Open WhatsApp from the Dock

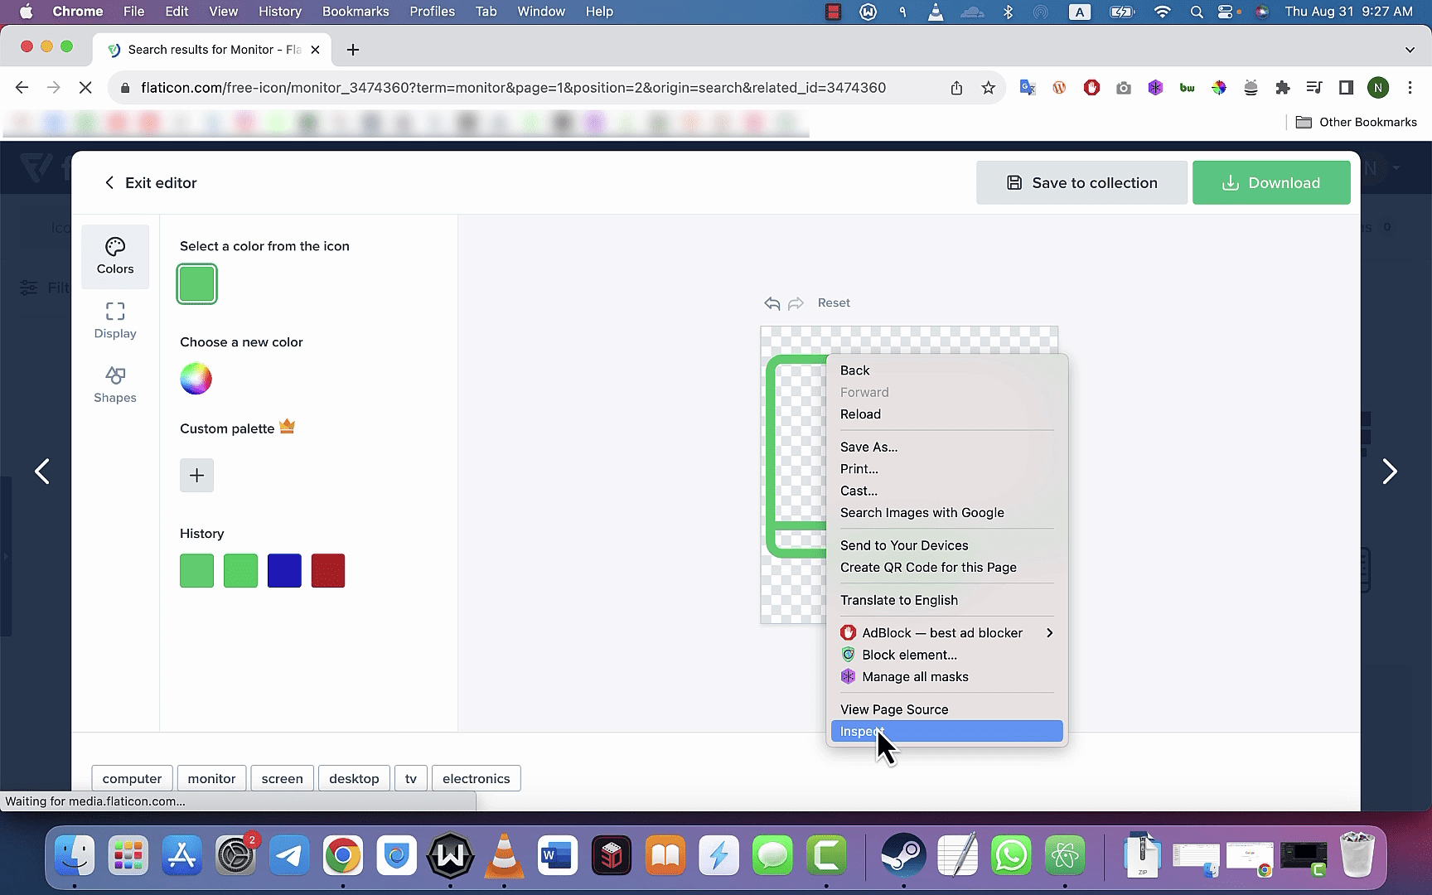(1011, 855)
